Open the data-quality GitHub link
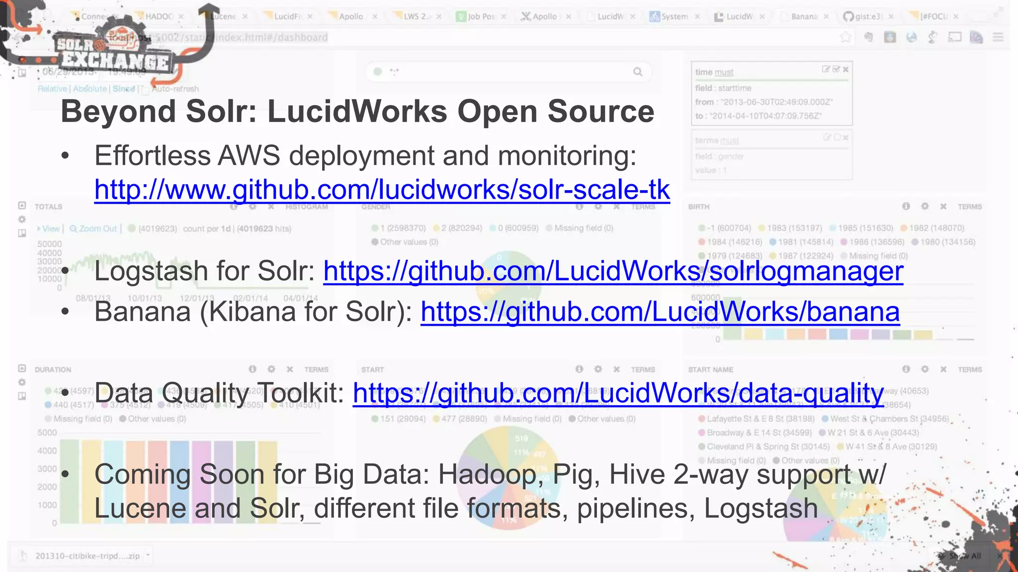Image resolution: width=1018 pixels, height=572 pixels. coord(618,393)
